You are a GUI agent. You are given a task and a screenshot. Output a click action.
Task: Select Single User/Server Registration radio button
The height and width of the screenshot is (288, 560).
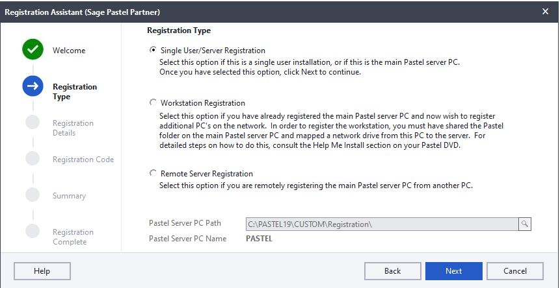coord(153,50)
